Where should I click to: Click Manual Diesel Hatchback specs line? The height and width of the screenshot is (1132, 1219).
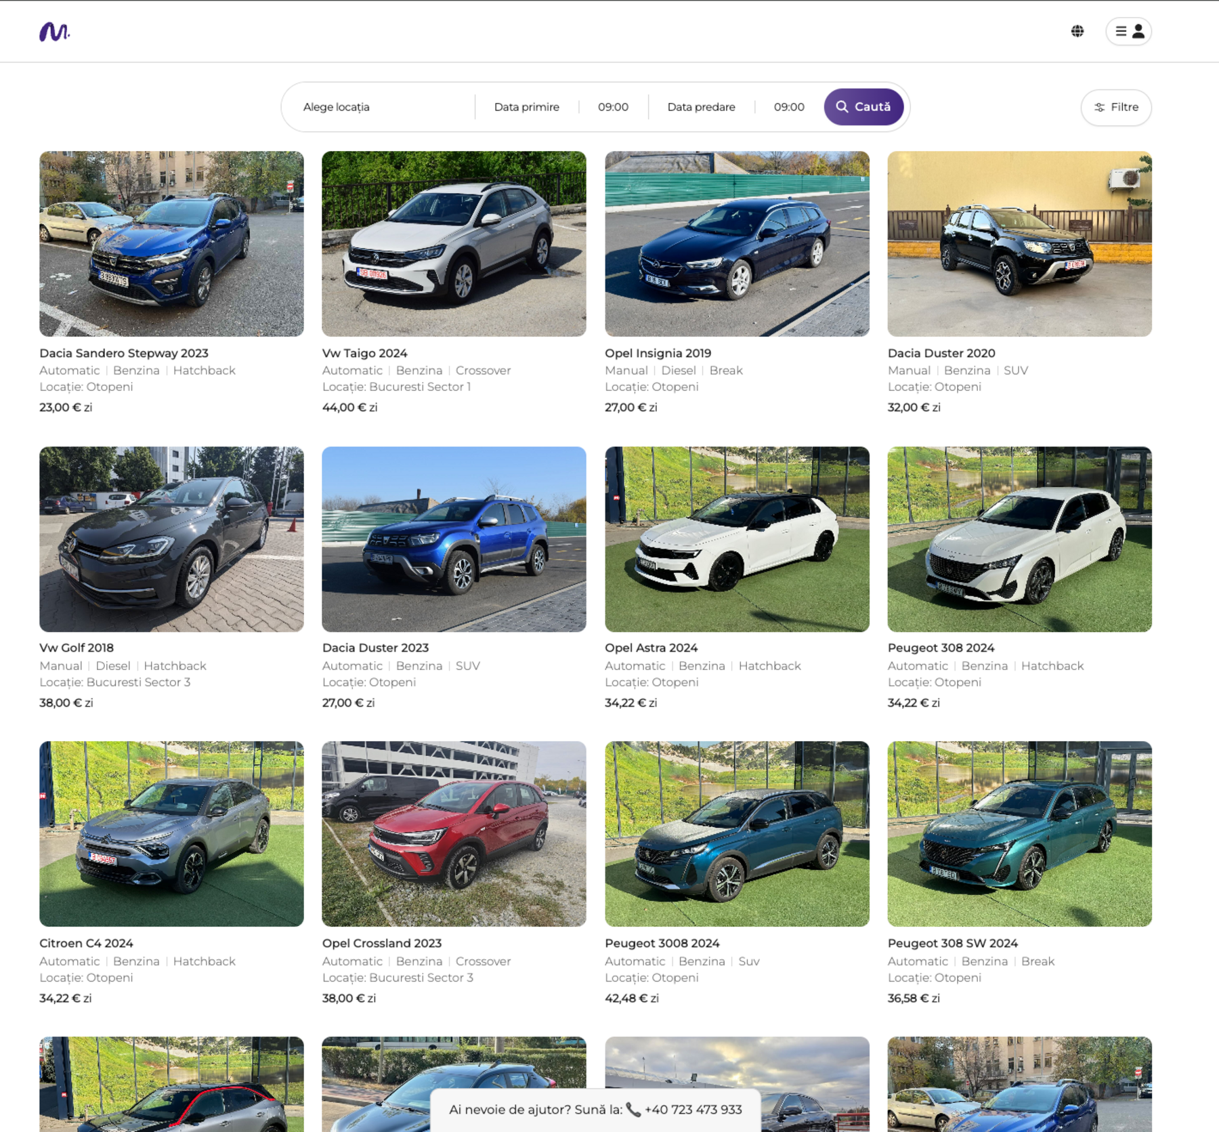[123, 666]
